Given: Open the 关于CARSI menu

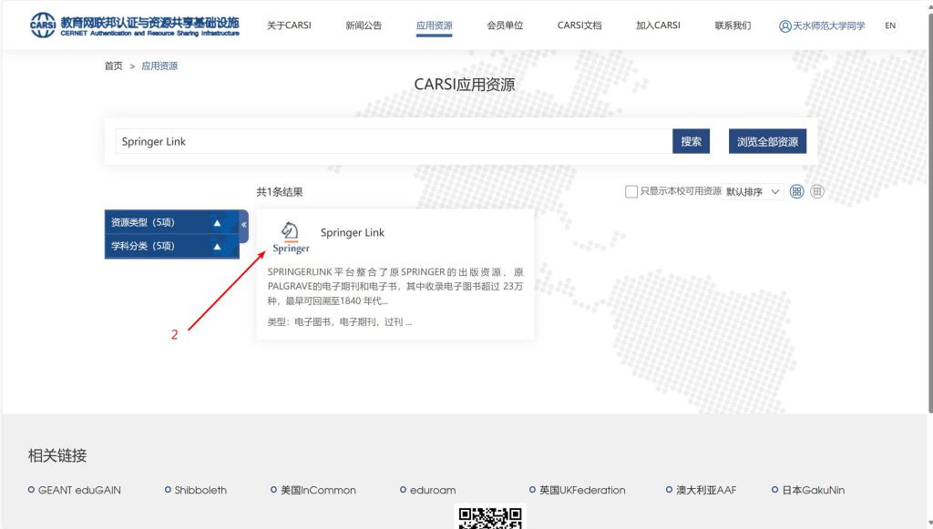Looking at the screenshot, I should [289, 25].
